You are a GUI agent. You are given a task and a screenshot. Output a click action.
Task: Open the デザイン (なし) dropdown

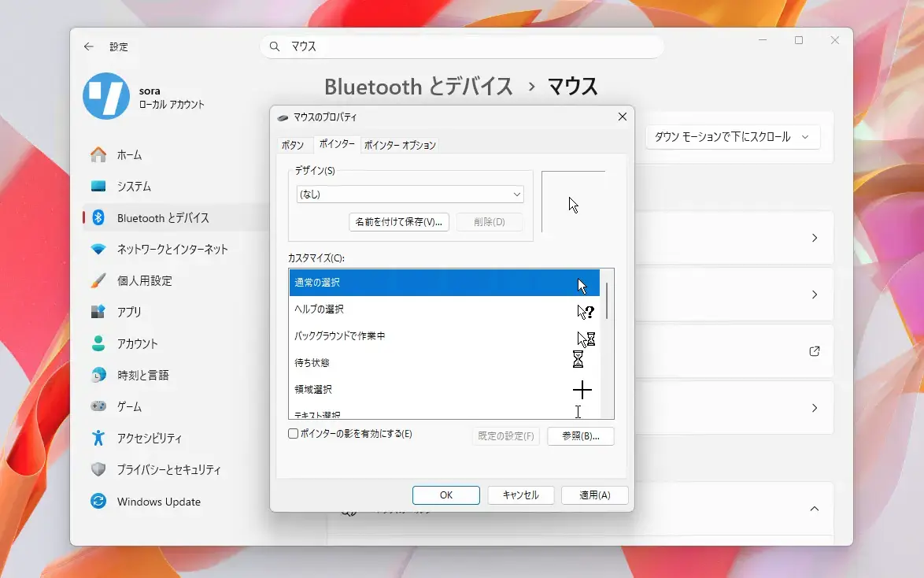coord(410,194)
